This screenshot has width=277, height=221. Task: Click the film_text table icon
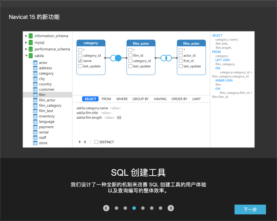point(35,111)
